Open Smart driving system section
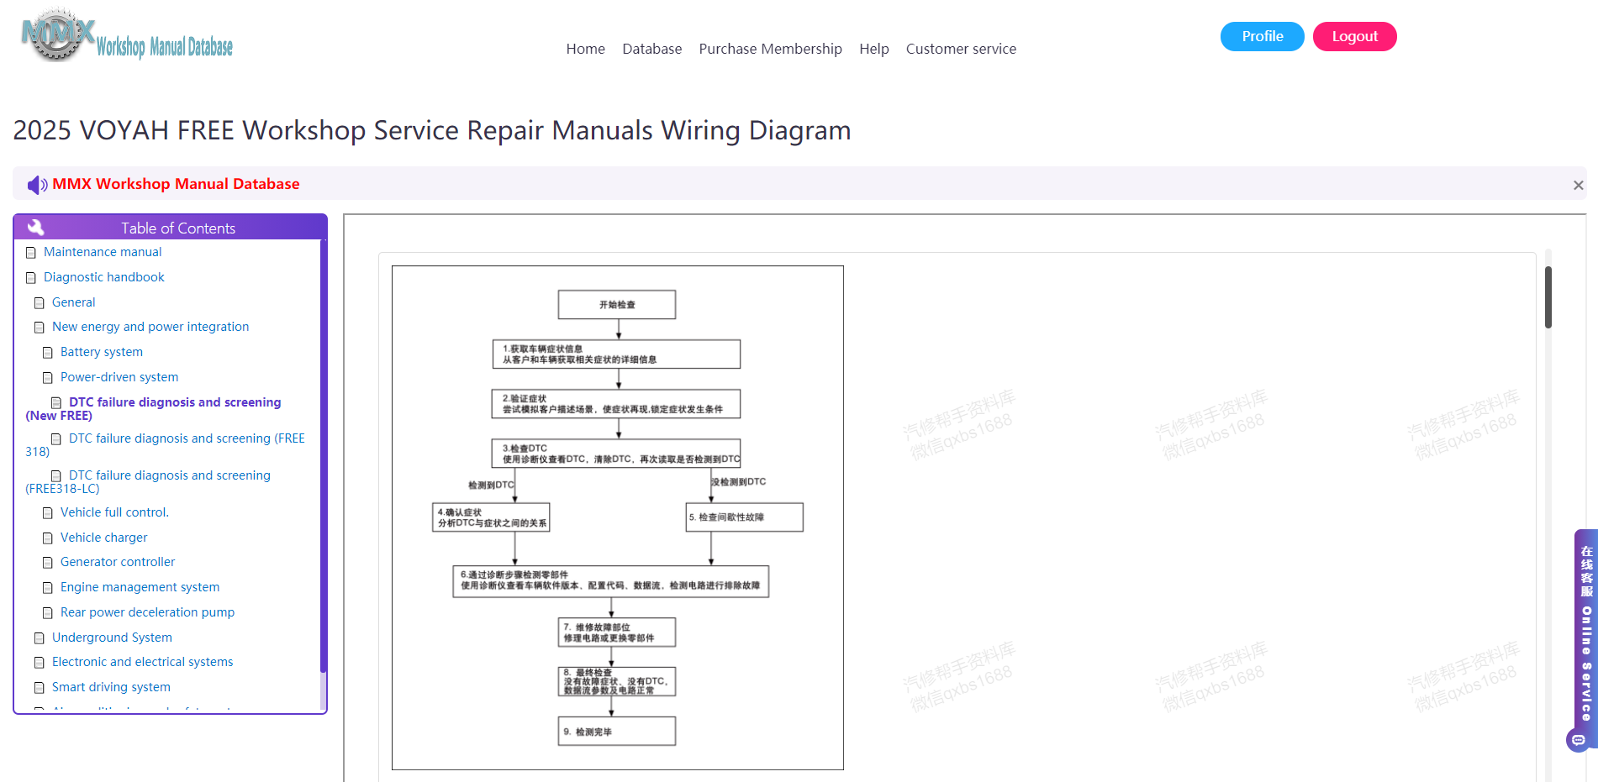 [111, 687]
